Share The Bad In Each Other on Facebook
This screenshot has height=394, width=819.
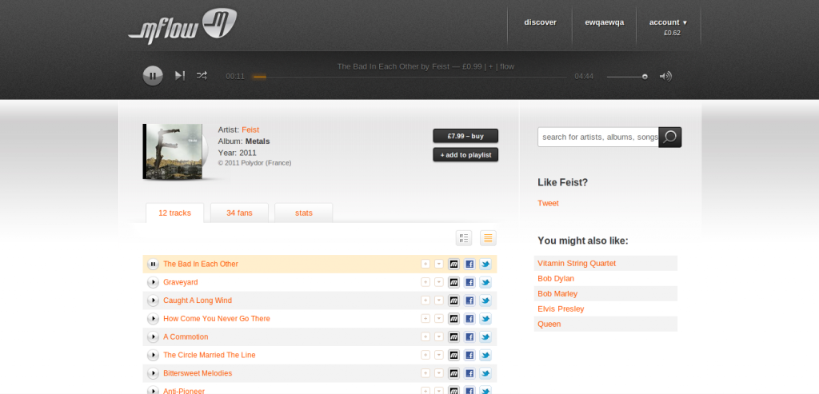click(469, 264)
